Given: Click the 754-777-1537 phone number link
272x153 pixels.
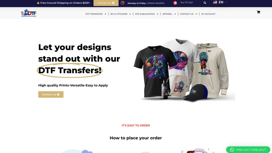Looking at the screenshot, I should (186, 3).
